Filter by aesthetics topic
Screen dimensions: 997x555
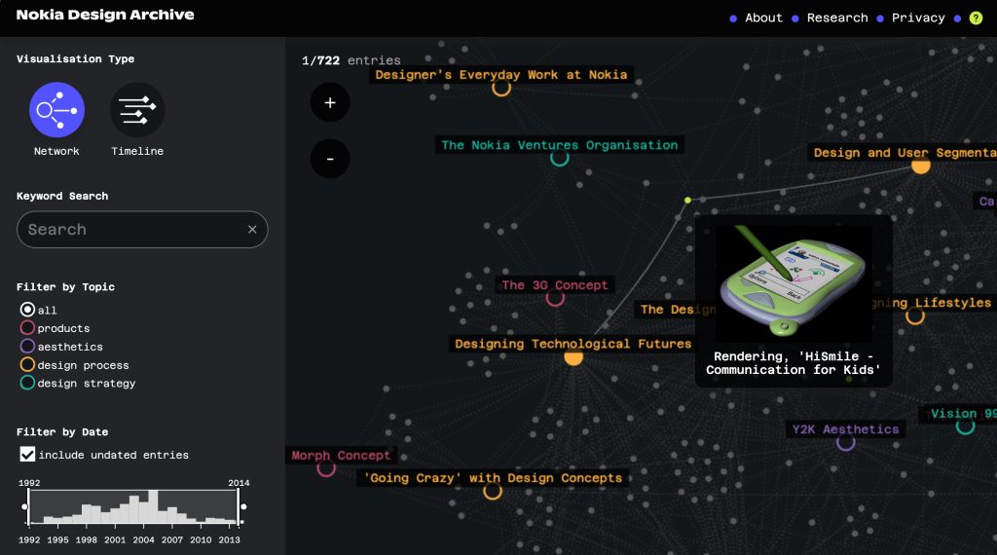[27, 347]
